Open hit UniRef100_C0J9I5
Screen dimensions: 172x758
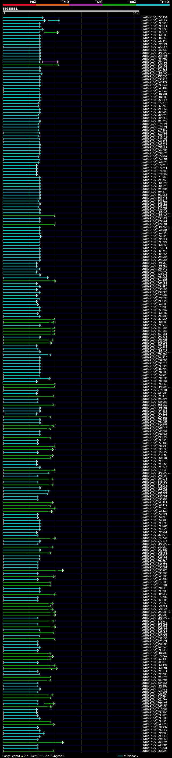point(154,32)
